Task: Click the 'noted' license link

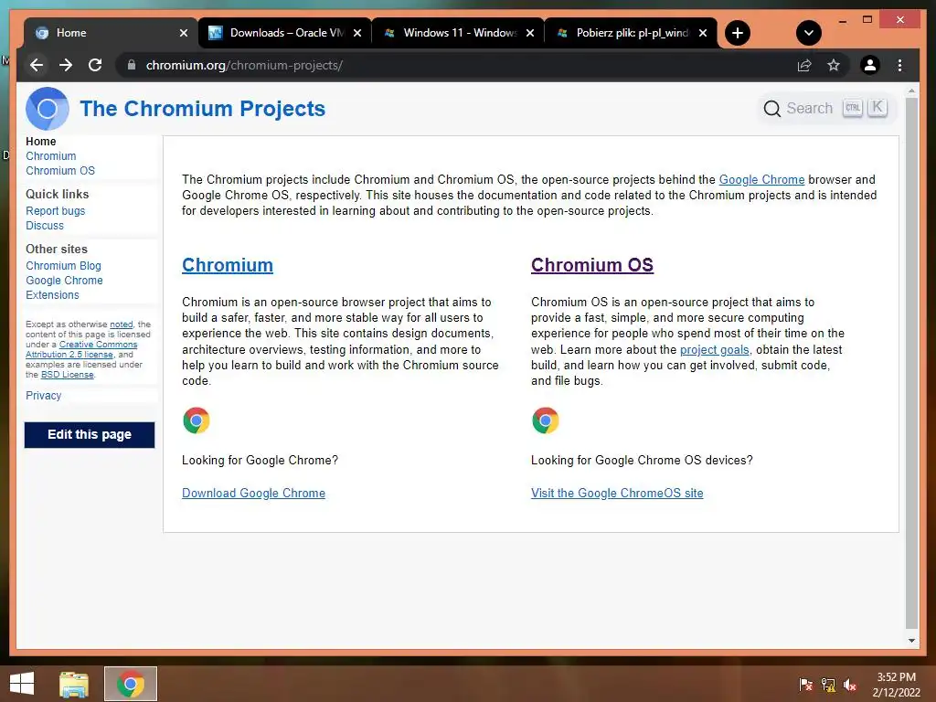Action: click(x=122, y=324)
